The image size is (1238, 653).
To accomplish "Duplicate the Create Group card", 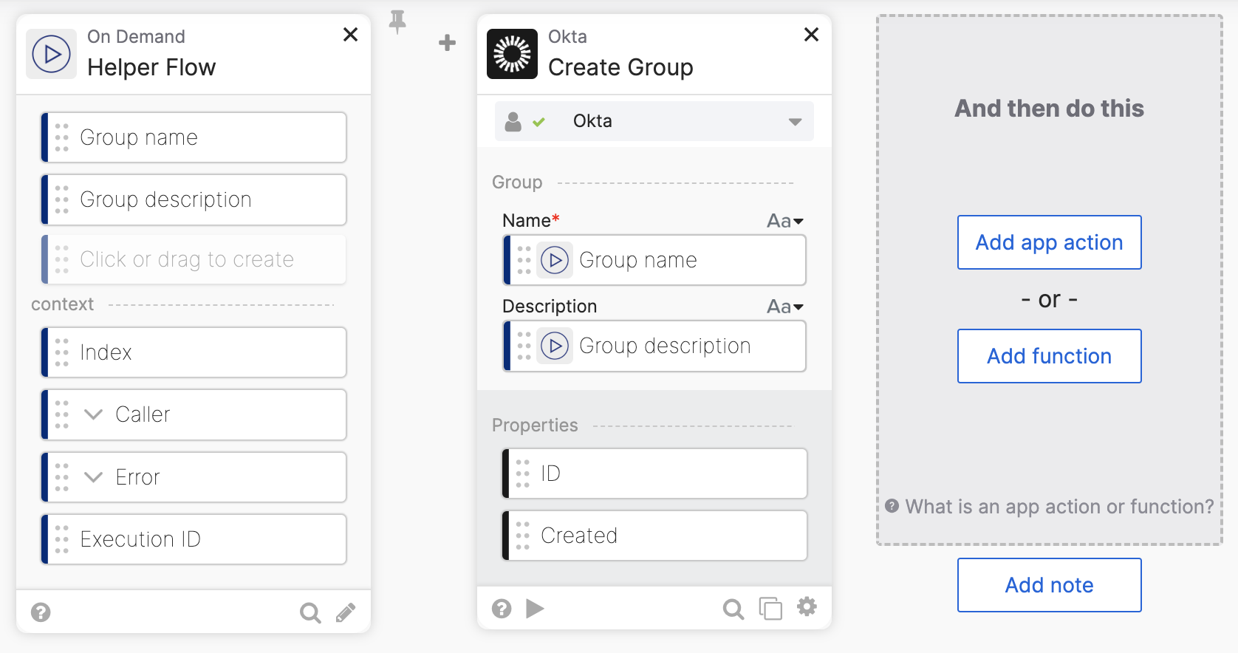I will (x=770, y=609).
